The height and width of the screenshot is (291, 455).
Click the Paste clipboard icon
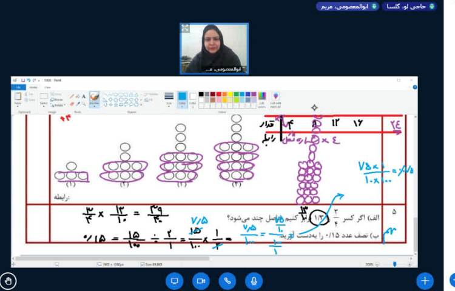[18, 96]
